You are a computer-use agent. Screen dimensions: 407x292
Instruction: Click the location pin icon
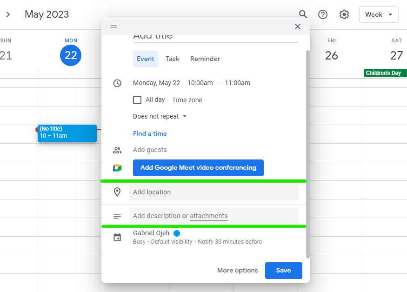tap(117, 192)
